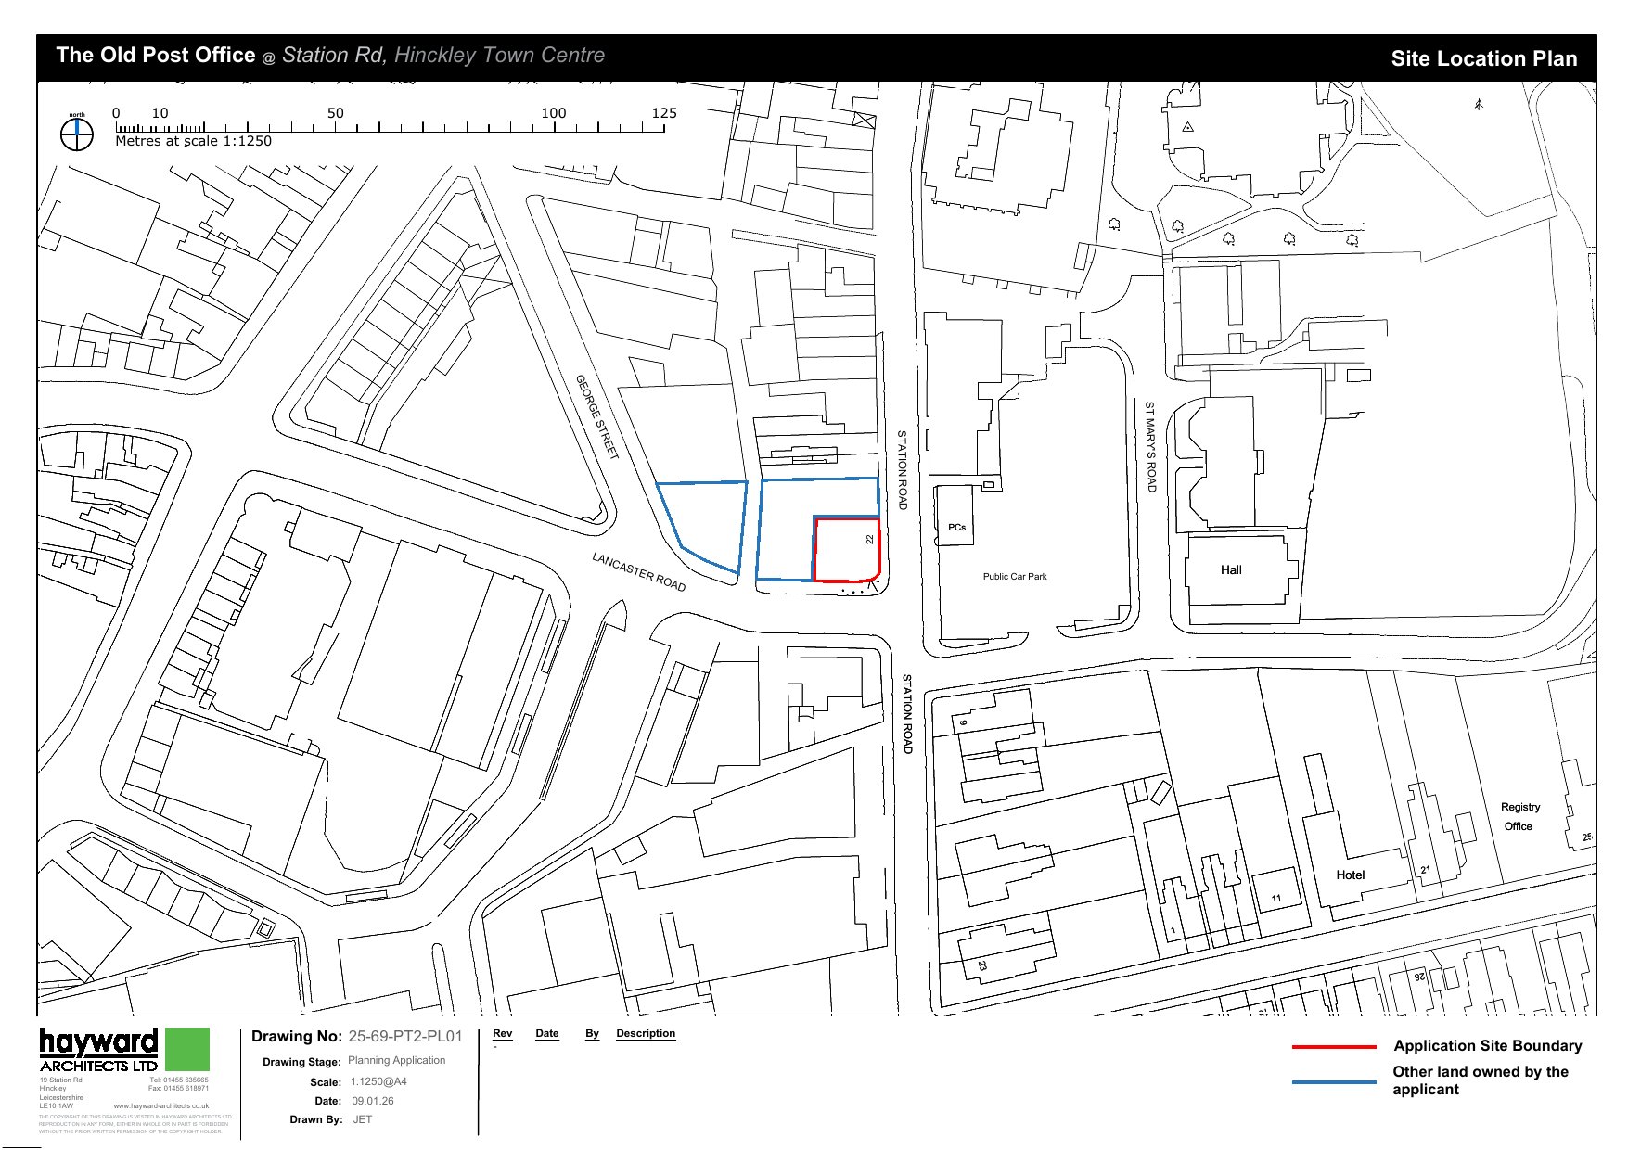Click the Hotel label on the map
This screenshot has width=1628, height=1150.
click(1350, 875)
